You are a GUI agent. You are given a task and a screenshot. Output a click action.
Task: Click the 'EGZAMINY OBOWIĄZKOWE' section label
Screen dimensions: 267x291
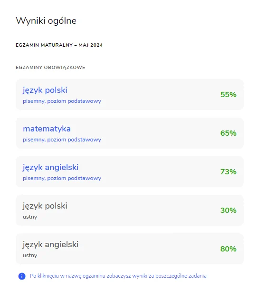coord(50,67)
